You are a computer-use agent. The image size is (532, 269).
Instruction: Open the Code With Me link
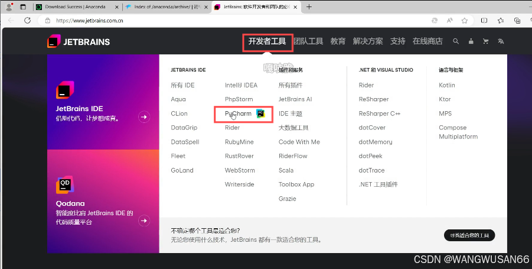pos(299,142)
